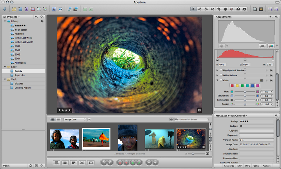Collapse the Color adjustment section
Screen dimensions: 281x169
pos(217,80)
